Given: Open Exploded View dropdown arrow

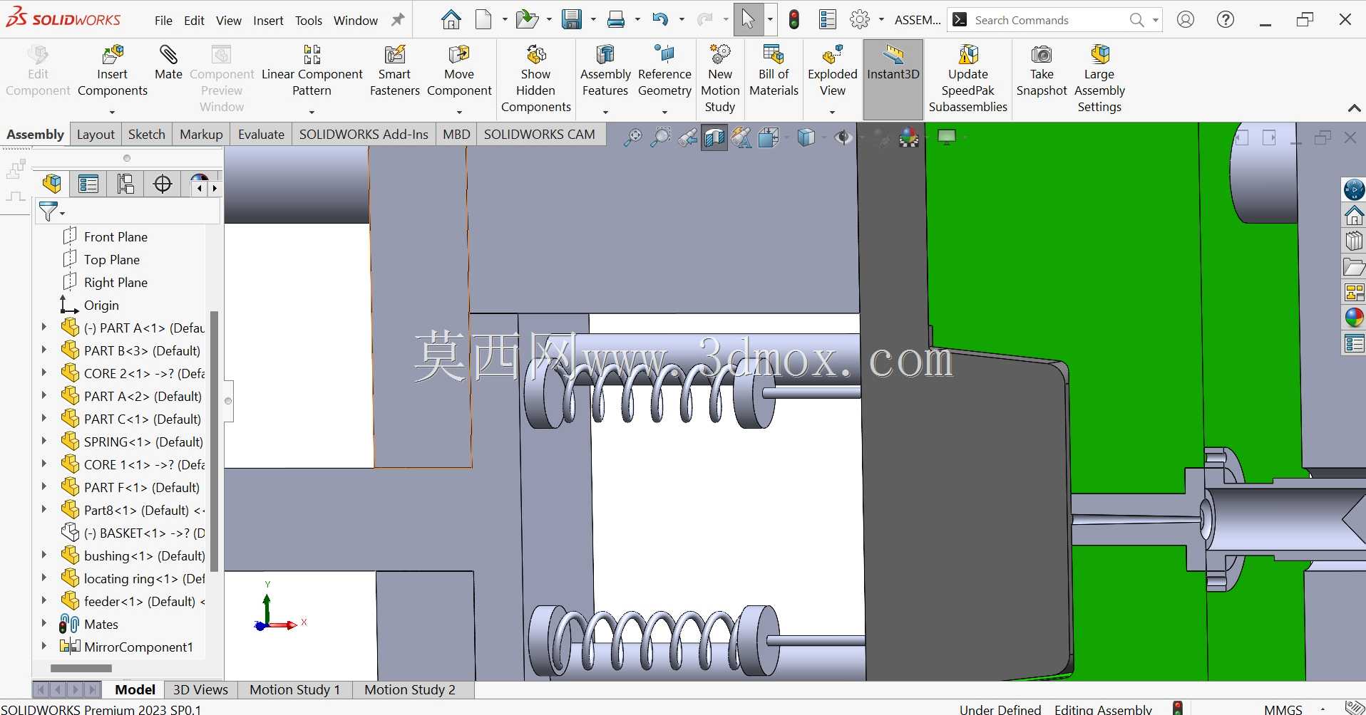Looking at the screenshot, I should point(832,112).
